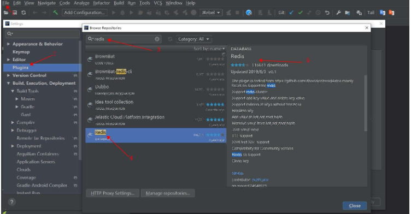Open settings via the wrench icon
Viewport: 411px width, 214px height.
338,13
